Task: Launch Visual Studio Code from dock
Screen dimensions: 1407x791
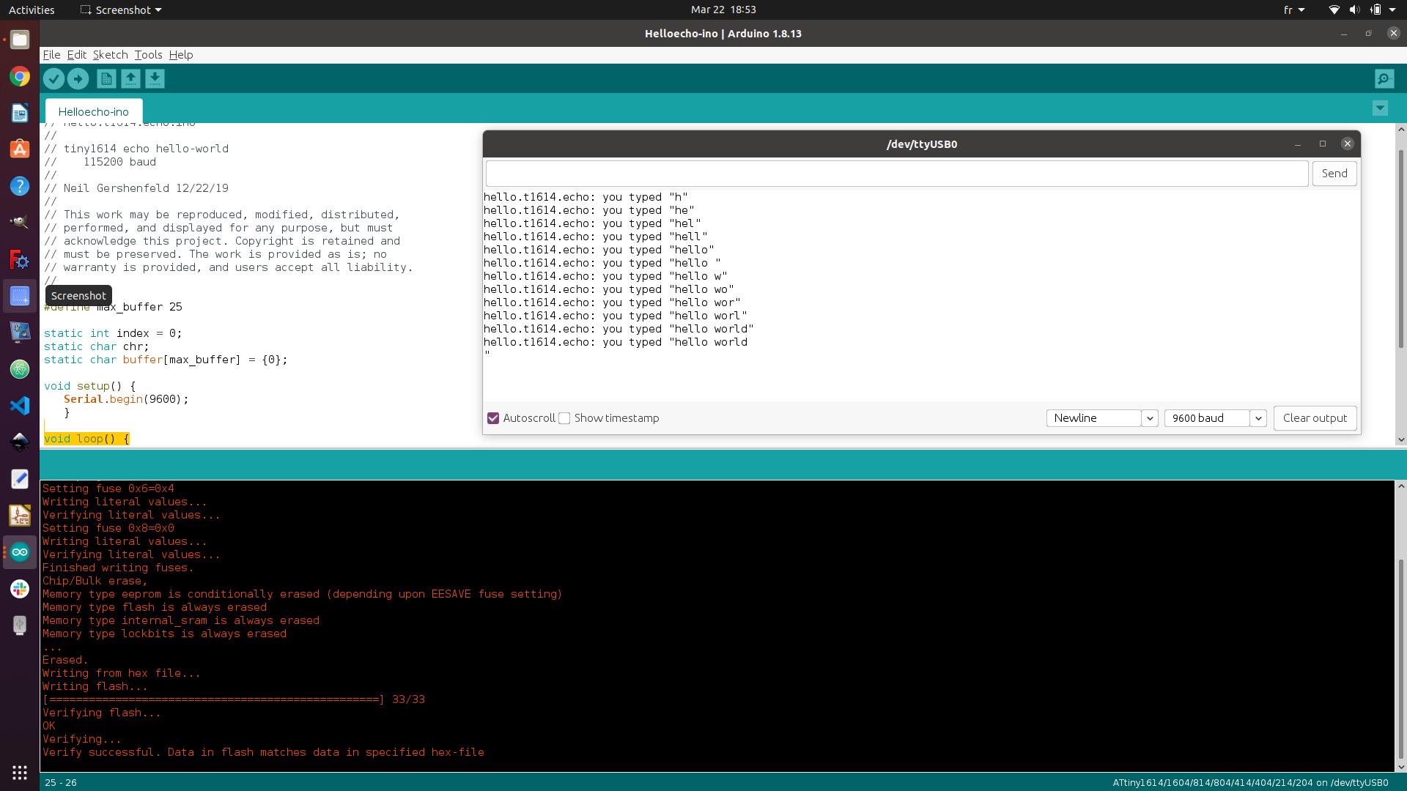Action: [20, 406]
